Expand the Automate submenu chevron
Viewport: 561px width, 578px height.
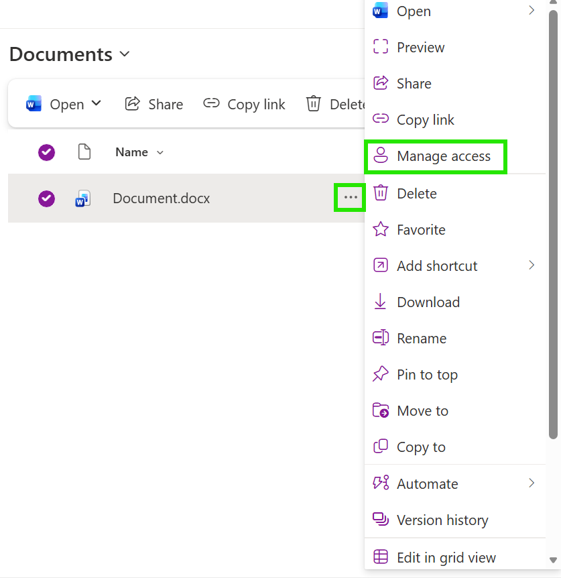[x=532, y=483]
